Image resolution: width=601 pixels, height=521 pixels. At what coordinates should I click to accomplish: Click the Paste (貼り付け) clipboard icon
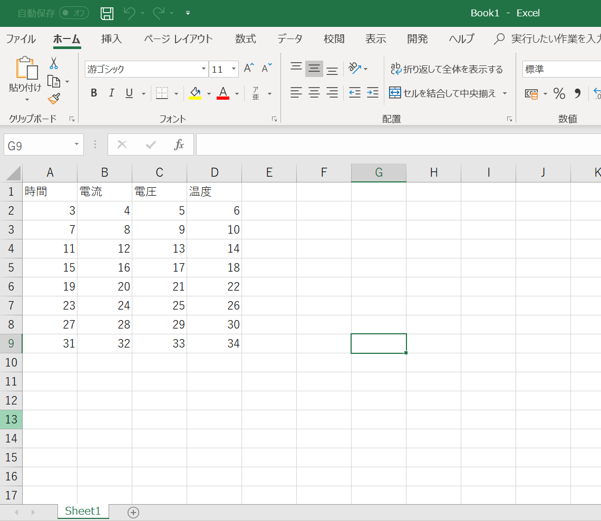pyautogui.click(x=26, y=68)
